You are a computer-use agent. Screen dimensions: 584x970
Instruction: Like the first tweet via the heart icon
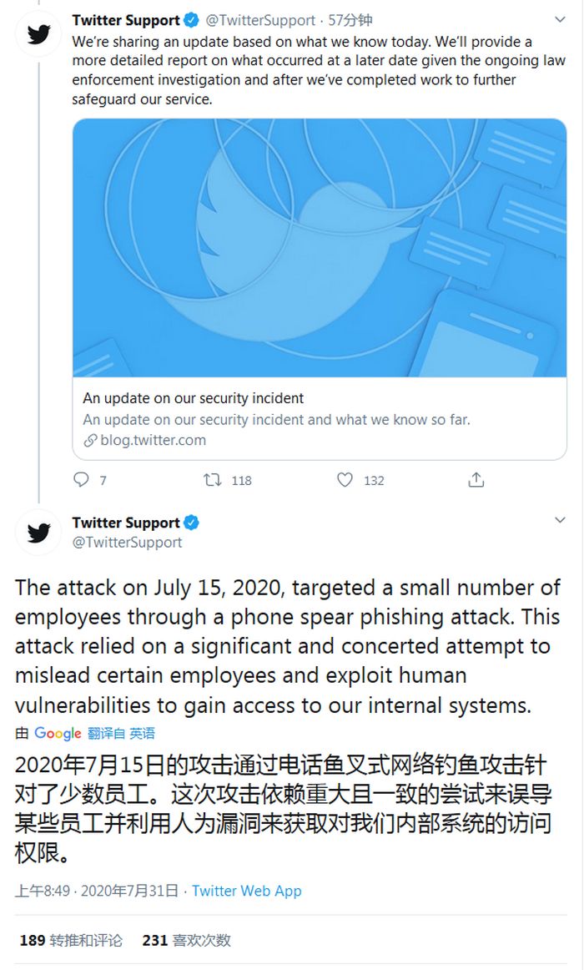(344, 480)
